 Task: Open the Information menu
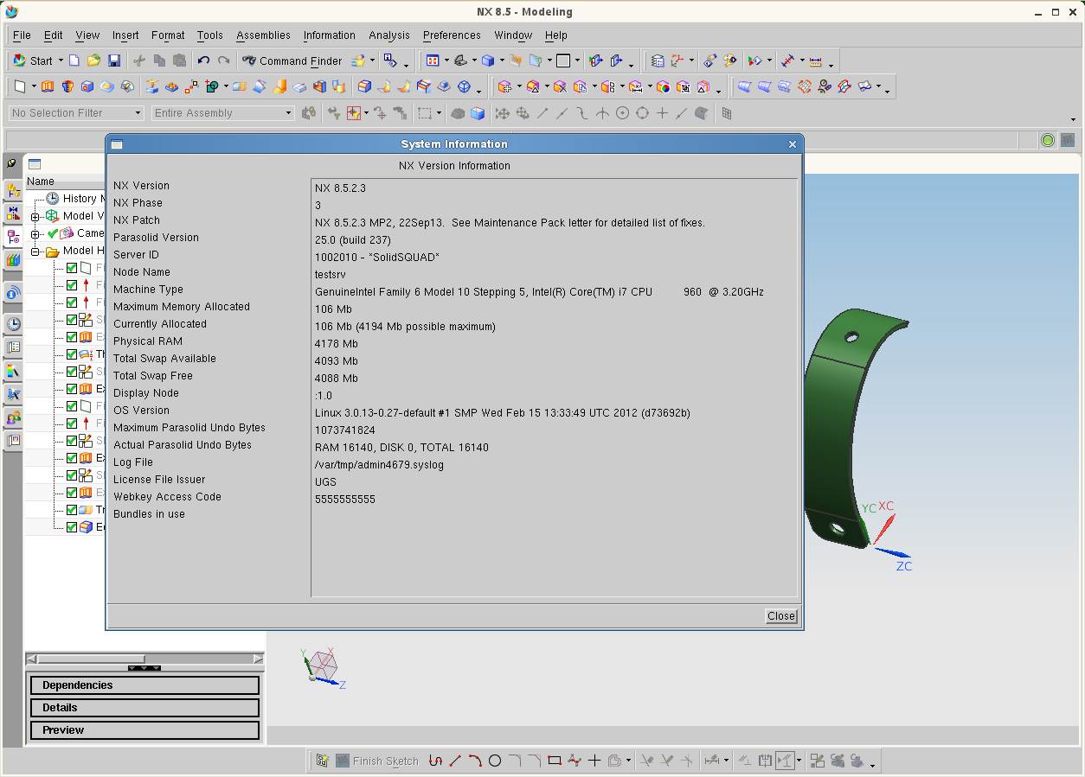pos(329,35)
